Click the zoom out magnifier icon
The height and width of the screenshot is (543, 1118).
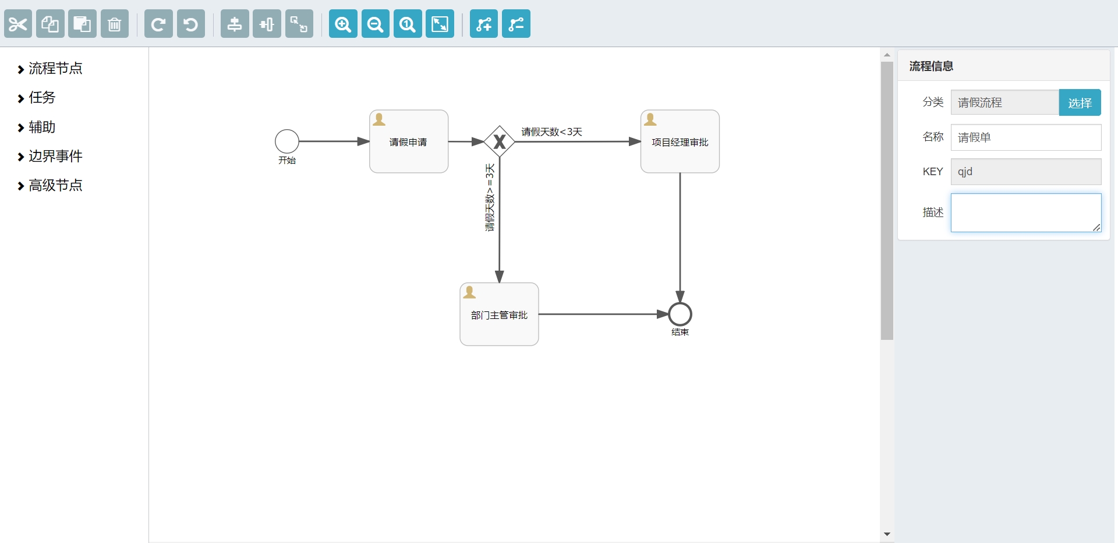(x=376, y=24)
